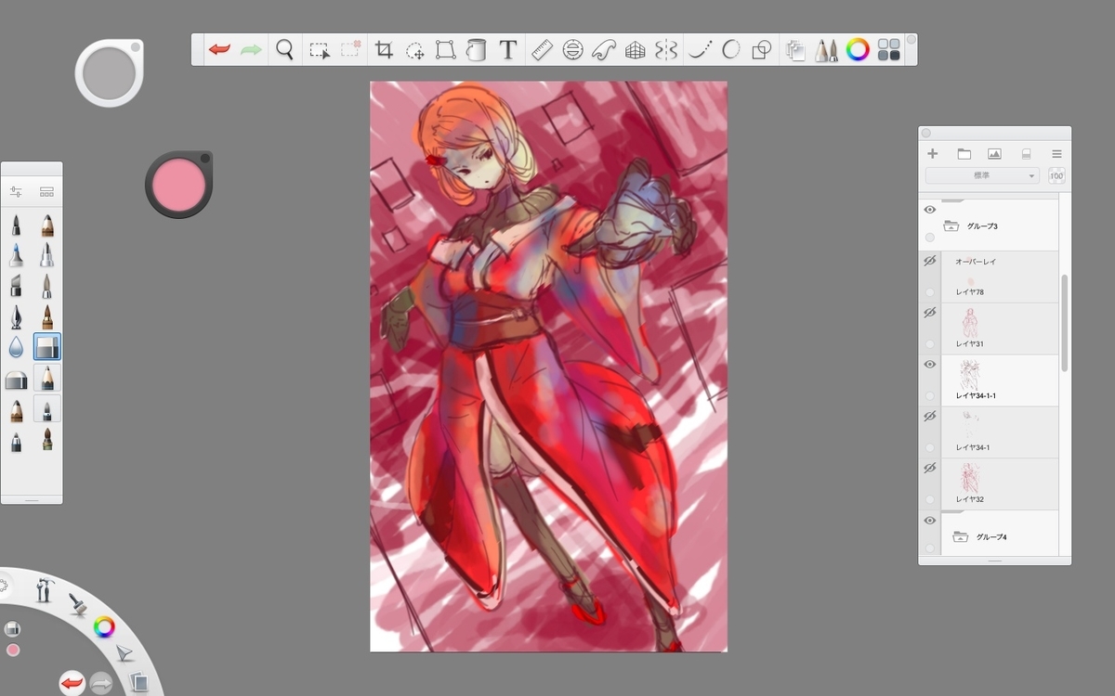Open the Shapes draw style tool

pyautogui.click(x=761, y=50)
